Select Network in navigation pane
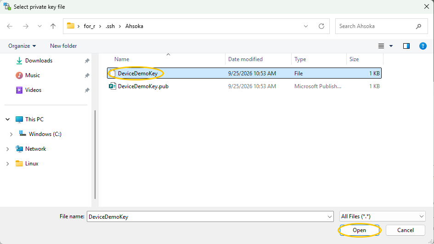This screenshot has width=434, height=244. pyautogui.click(x=36, y=149)
